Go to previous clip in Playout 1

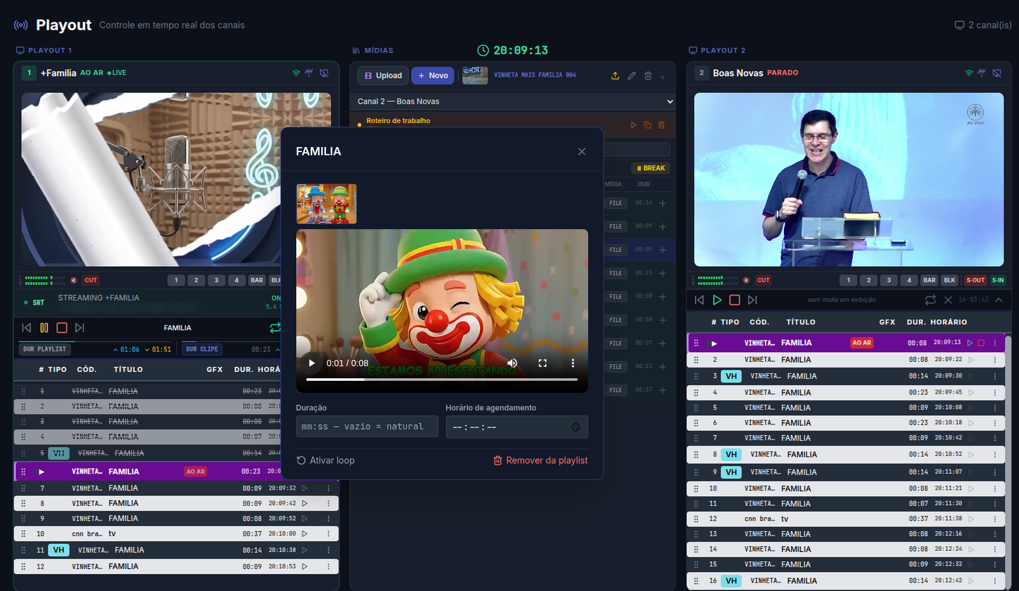click(26, 327)
